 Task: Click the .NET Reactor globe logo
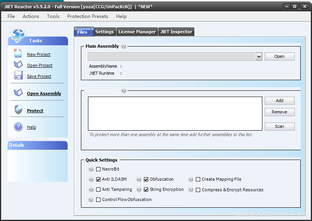(18, 35)
